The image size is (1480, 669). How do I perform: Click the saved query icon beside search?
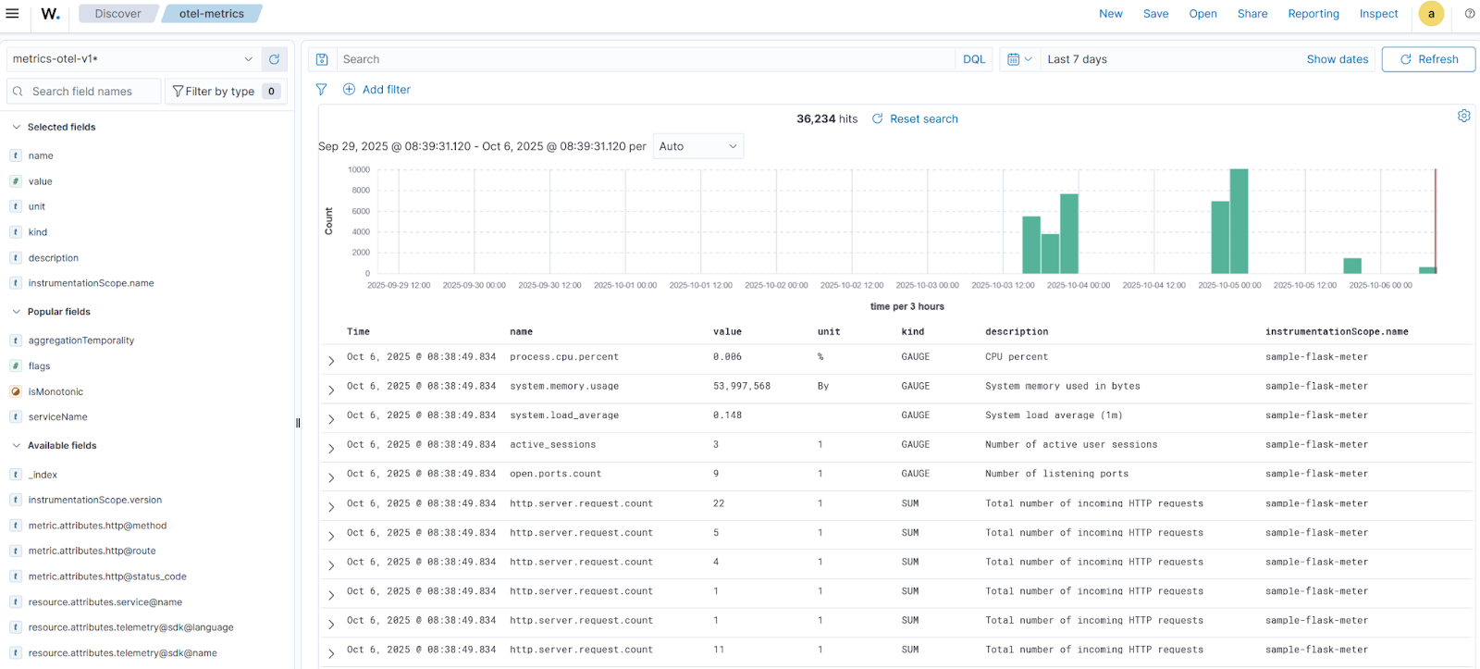tap(322, 59)
